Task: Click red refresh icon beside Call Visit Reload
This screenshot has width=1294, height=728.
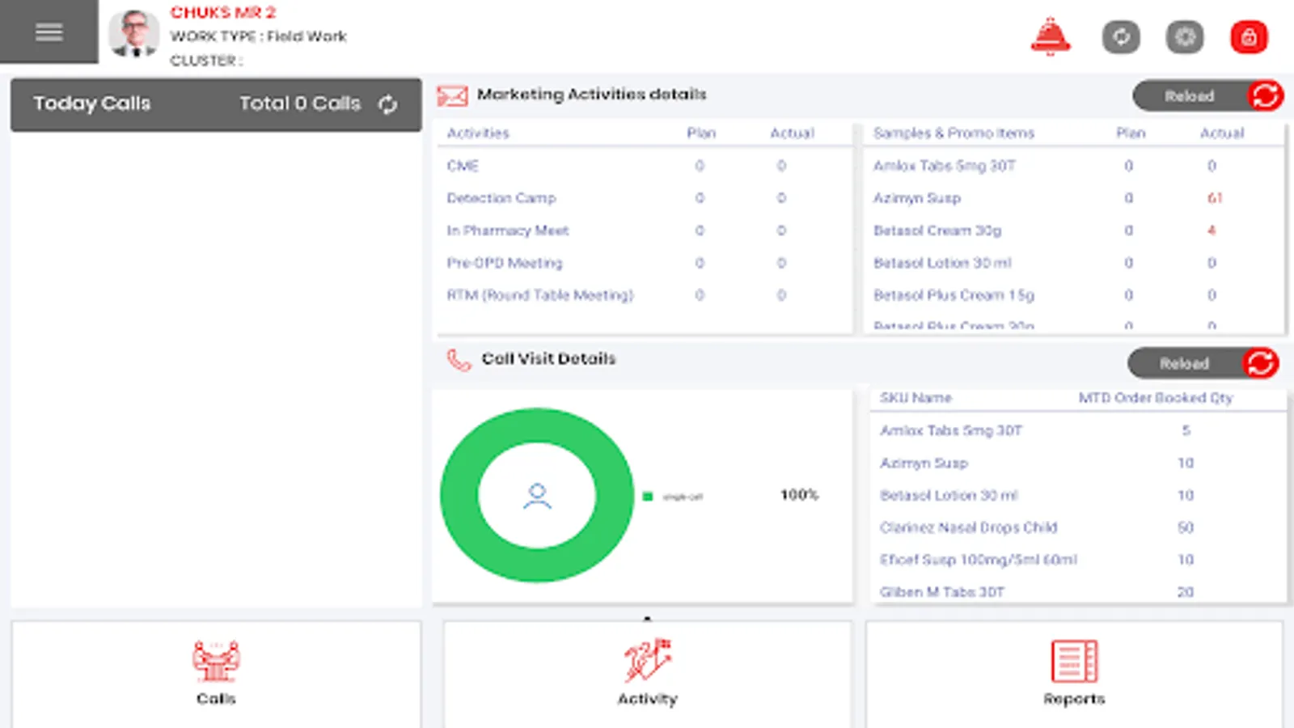Action: tap(1261, 363)
